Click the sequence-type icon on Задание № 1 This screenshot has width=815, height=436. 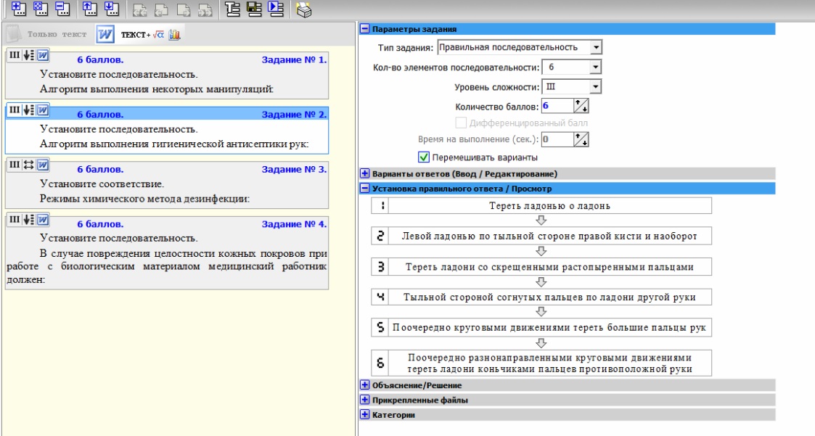coord(28,55)
